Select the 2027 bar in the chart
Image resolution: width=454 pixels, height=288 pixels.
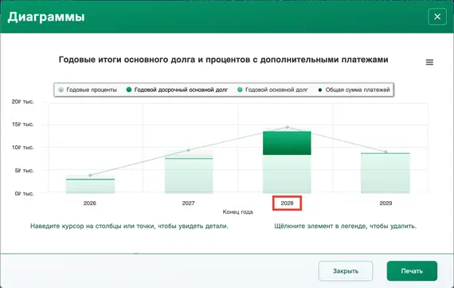tap(189, 176)
